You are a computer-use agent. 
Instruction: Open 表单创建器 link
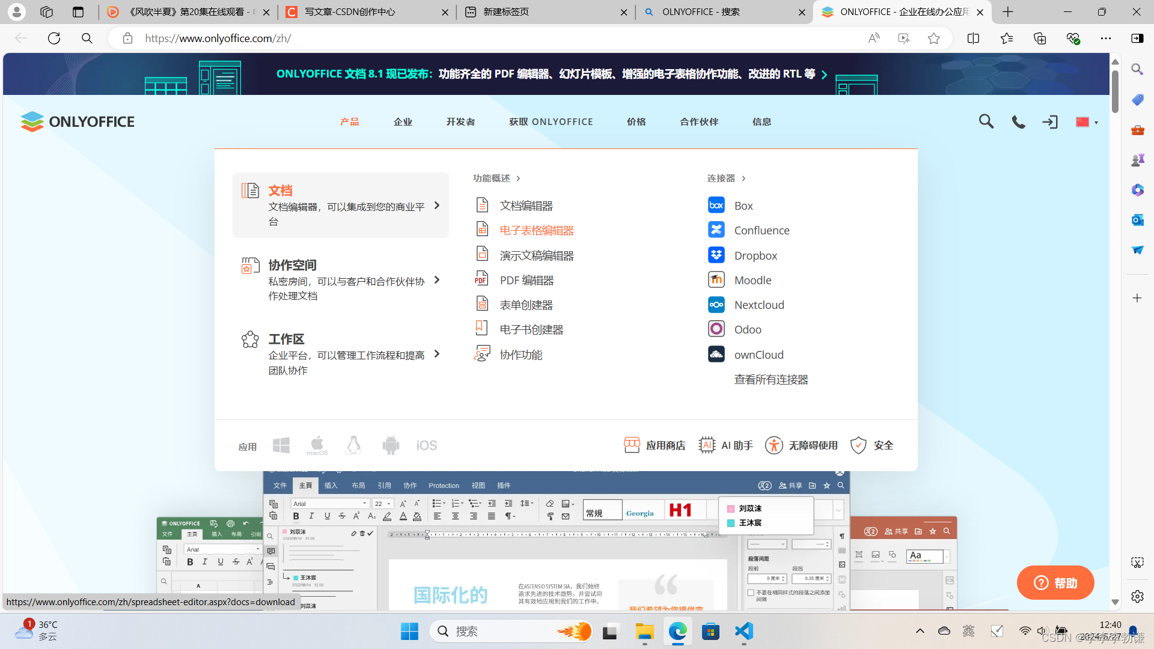(527, 305)
